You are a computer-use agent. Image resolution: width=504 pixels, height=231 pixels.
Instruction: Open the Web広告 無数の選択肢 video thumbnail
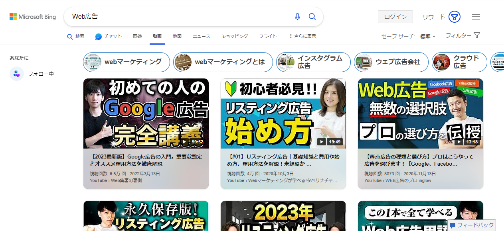pyautogui.click(x=421, y=114)
